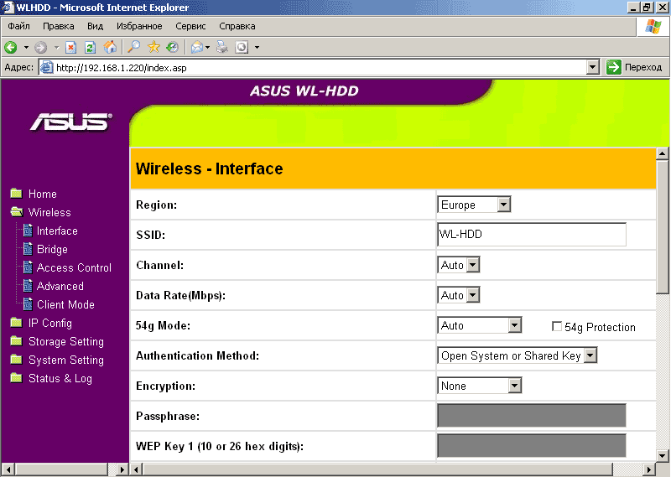Open Favorites star icon

pyautogui.click(x=153, y=47)
